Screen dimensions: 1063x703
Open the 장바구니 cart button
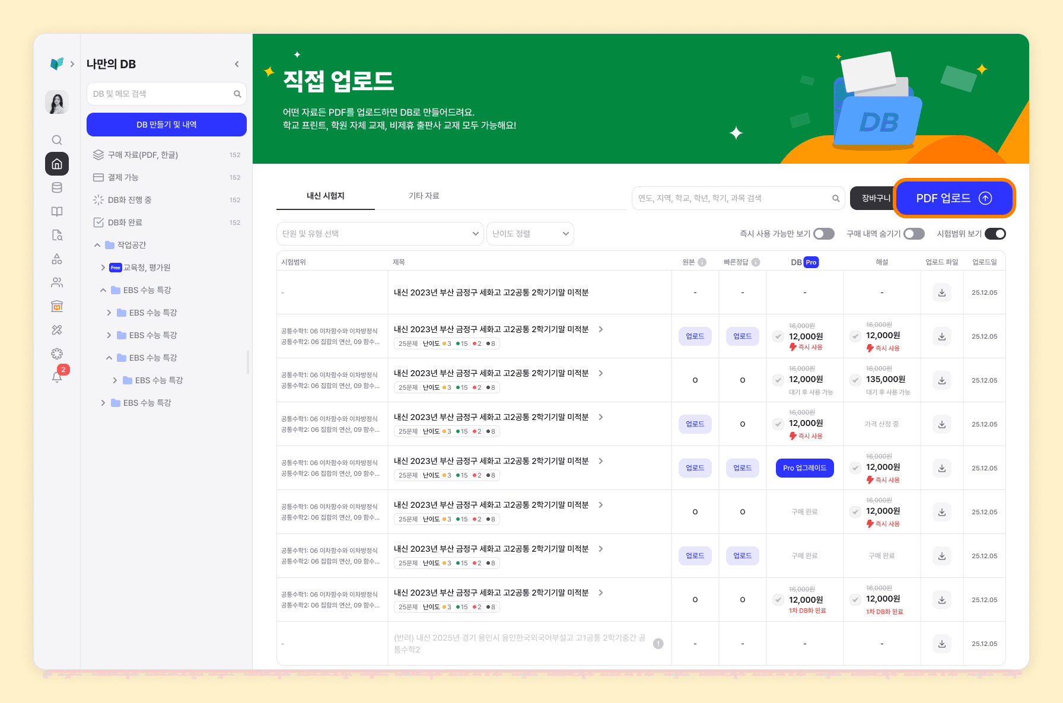pyautogui.click(x=874, y=198)
